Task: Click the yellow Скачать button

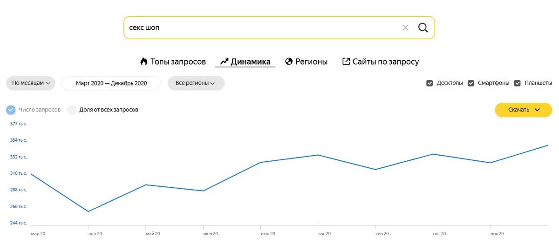Action: coord(523,110)
